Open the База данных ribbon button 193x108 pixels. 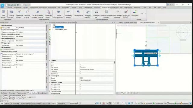(4, 14)
